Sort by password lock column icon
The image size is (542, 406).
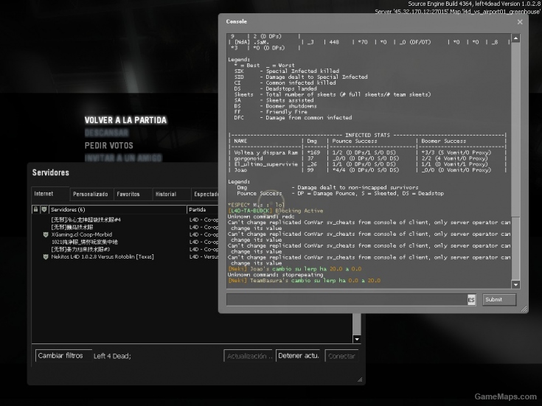click(35, 209)
